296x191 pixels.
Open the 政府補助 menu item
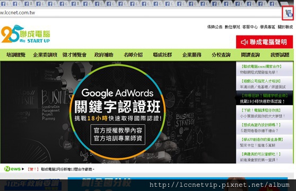tap(103, 55)
